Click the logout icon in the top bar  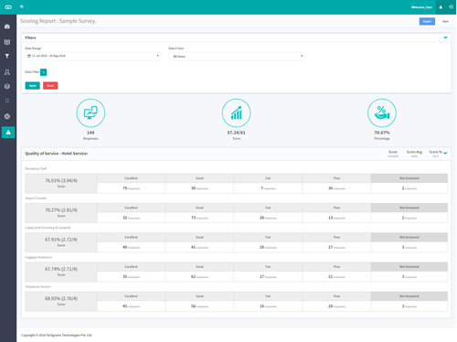pyautogui.click(x=451, y=7)
